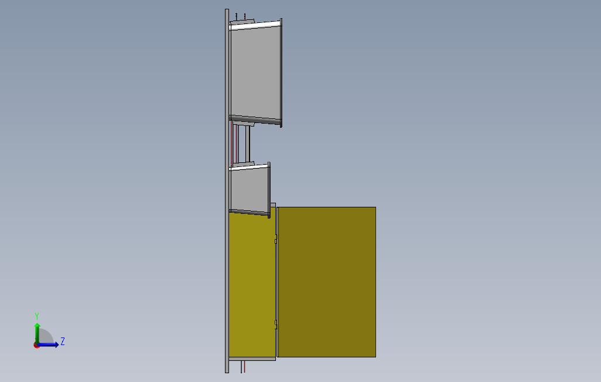Click the green Y axis arrow of triad

point(37,333)
